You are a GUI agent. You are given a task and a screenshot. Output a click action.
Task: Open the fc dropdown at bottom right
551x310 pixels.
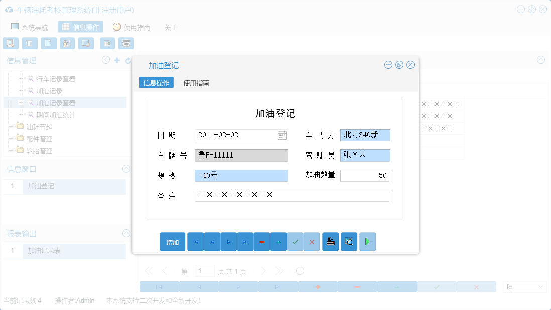(524, 286)
